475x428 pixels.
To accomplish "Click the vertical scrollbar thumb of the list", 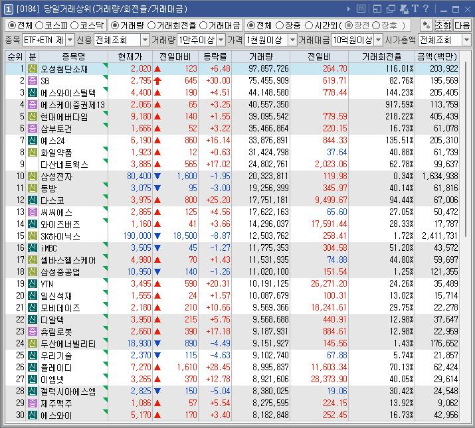I will pyautogui.click(x=465, y=150).
